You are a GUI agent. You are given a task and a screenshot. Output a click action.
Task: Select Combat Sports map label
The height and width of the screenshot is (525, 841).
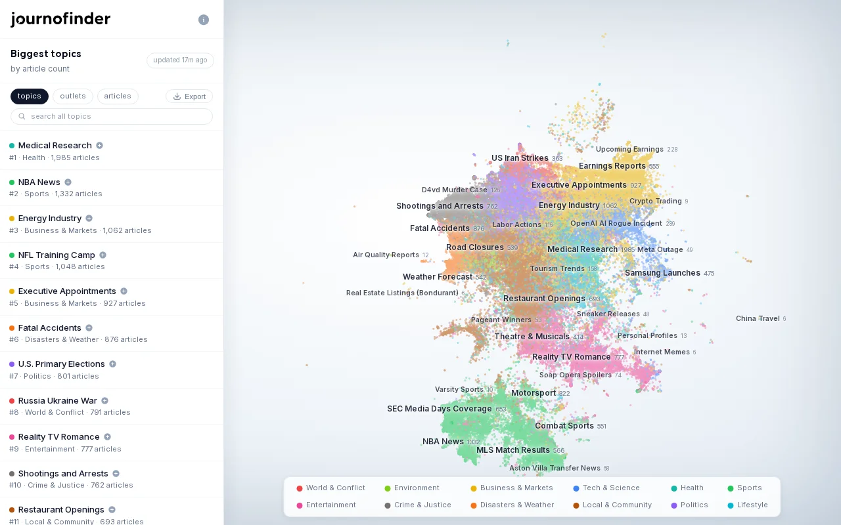pyautogui.click(x=564, y=426)
